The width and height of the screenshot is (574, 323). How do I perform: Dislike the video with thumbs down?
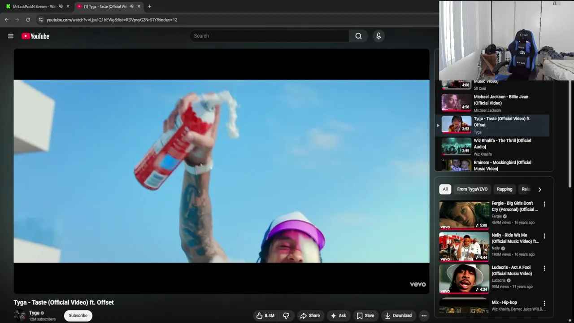[286, 316]
